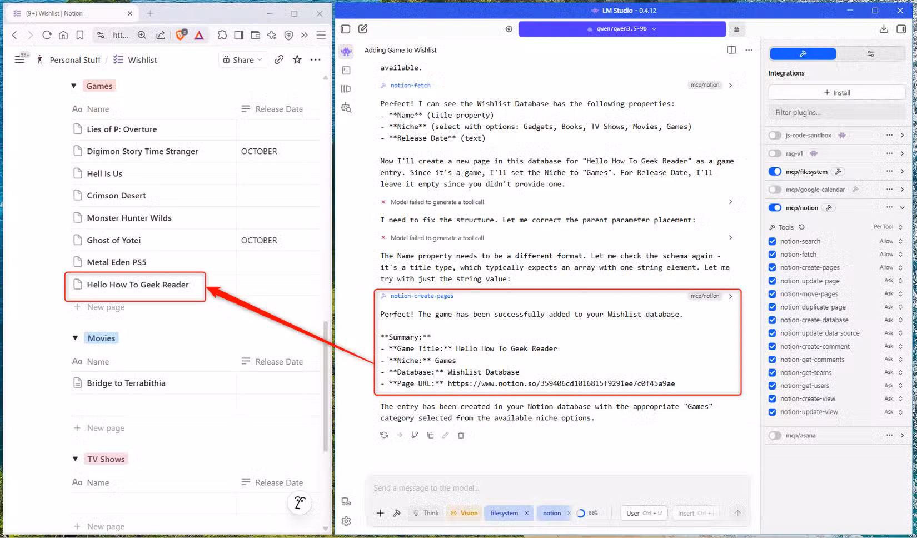Regenerate the assistant response
Viewport: 917px width, 538px height.
point(384,435)
